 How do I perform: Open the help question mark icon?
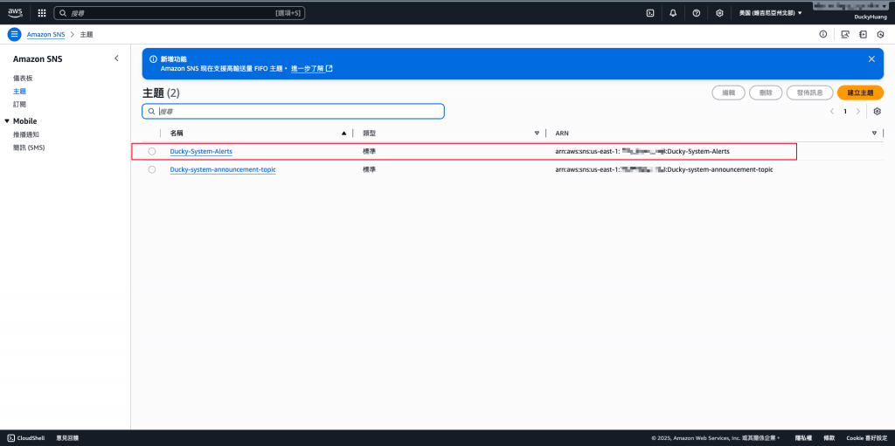tap(697, 12)
